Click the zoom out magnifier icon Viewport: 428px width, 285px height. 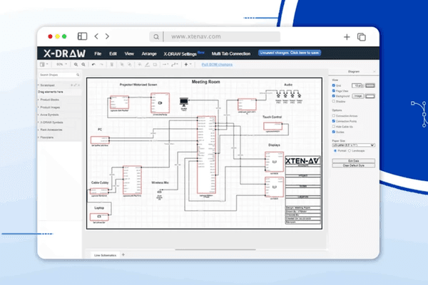point(83,65)
